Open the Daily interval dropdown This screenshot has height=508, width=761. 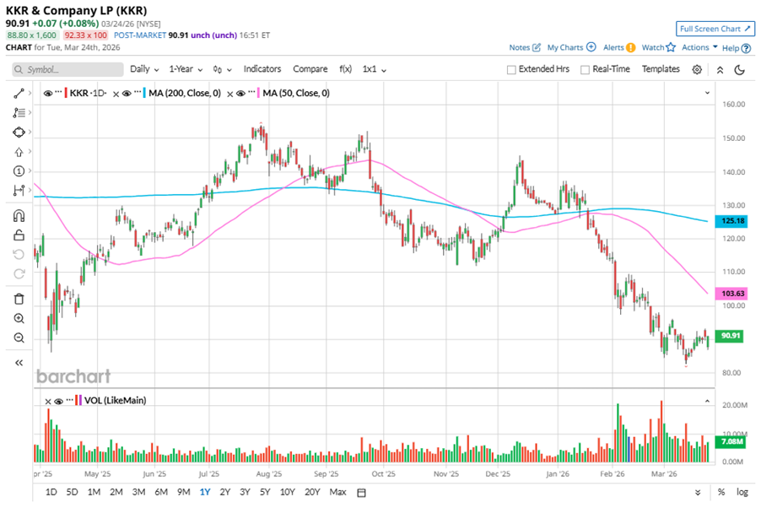[x=144, y=69]
